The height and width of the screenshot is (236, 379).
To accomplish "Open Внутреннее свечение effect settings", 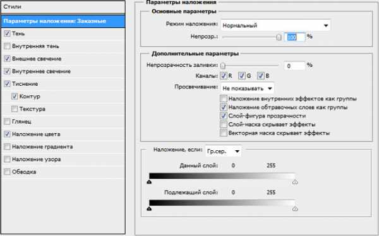I will tap(41, 71).
